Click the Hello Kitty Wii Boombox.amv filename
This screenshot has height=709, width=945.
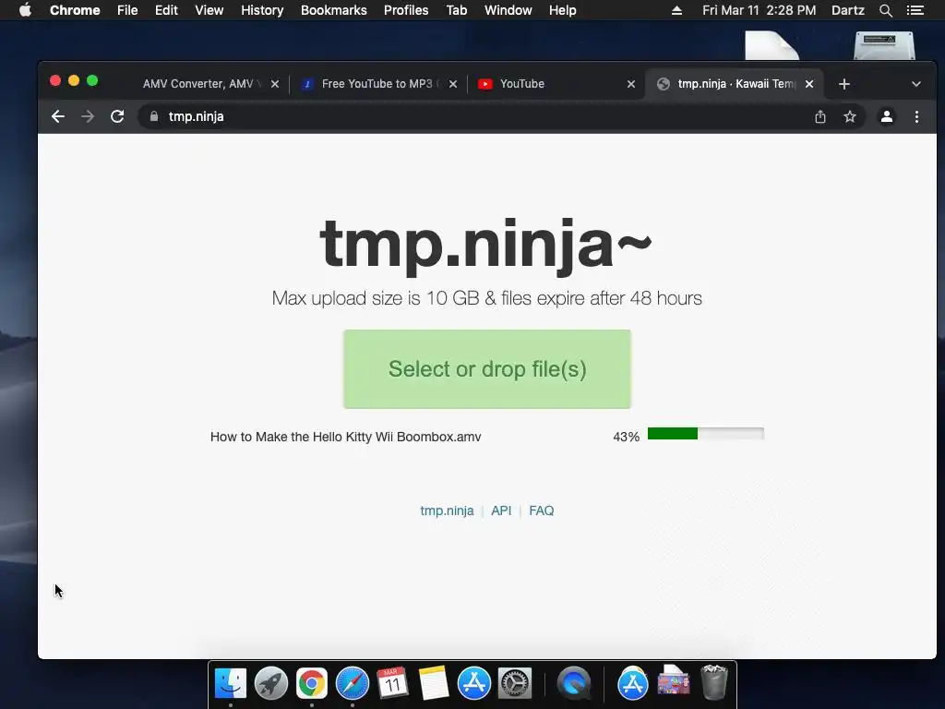(345, 437)
